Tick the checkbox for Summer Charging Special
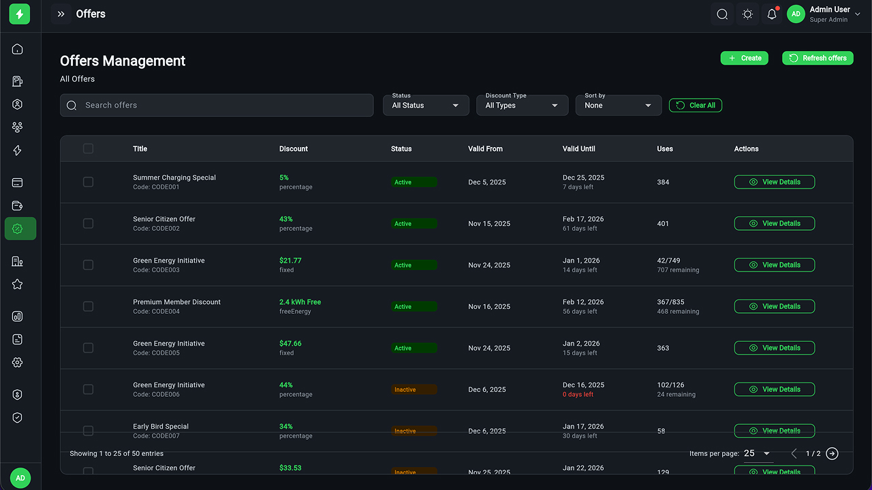 88,182
